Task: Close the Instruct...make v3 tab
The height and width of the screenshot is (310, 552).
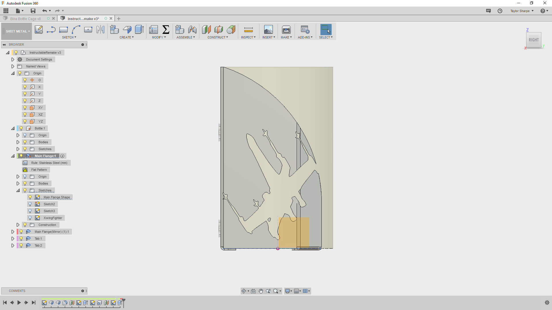Action: (111, 18)
